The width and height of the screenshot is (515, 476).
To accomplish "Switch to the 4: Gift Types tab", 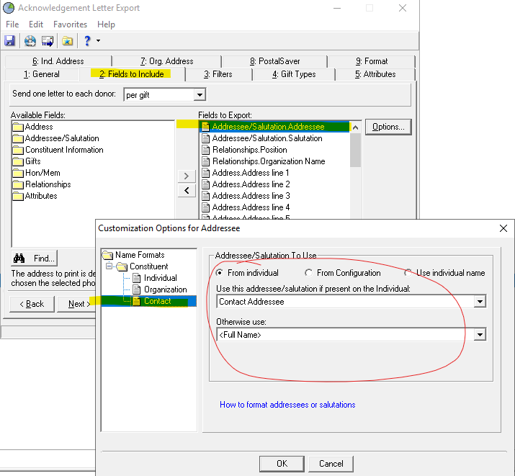I will coord(294,74).
